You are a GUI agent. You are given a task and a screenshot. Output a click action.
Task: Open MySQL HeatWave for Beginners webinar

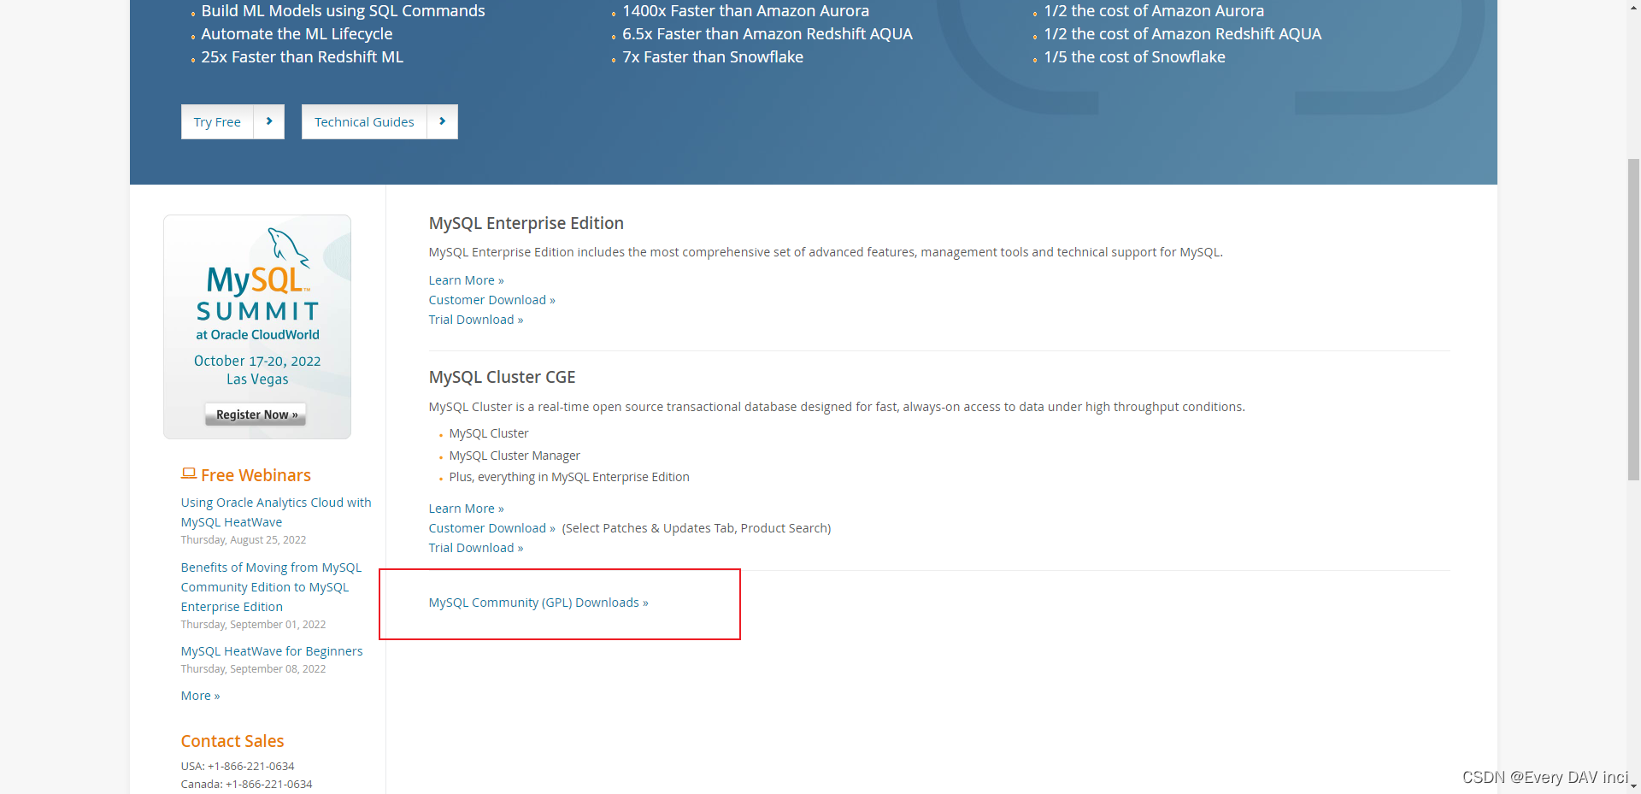(x=272, y=651)
